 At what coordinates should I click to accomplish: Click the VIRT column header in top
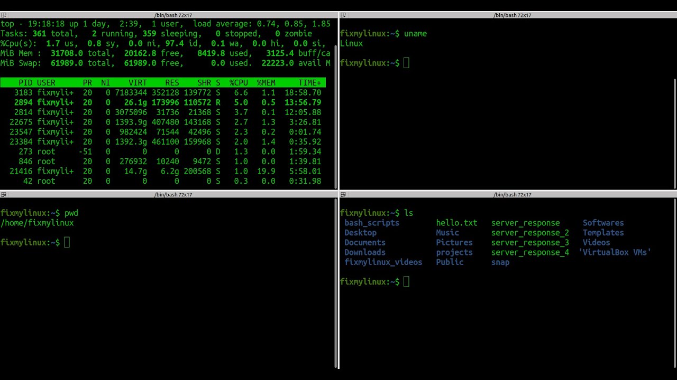(x=138, y=83)
